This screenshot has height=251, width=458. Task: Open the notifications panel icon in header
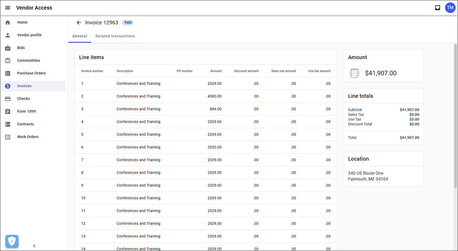438,8
